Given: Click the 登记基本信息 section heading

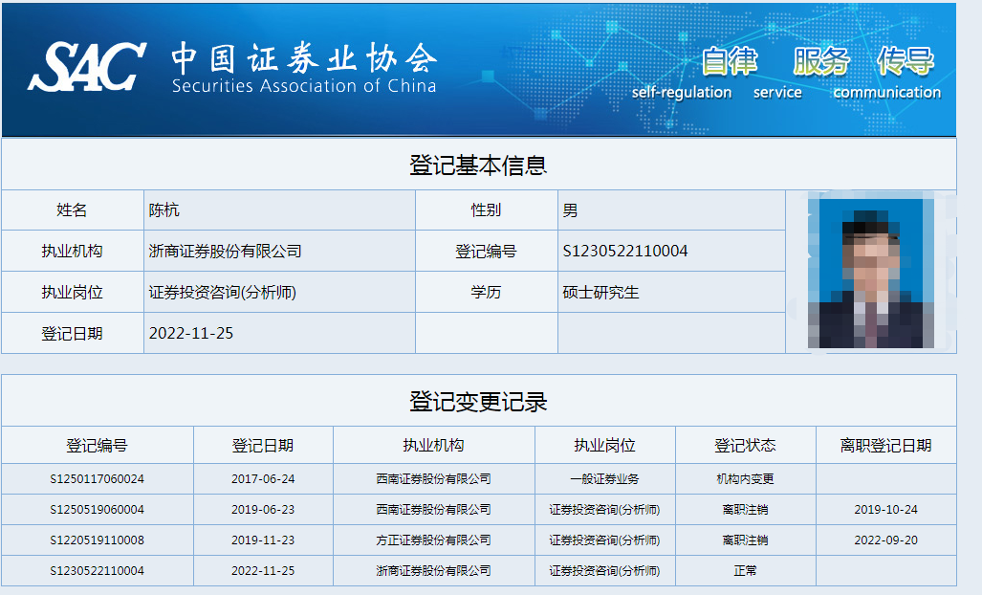Looking at the screenshot, I should coord(478,165).
